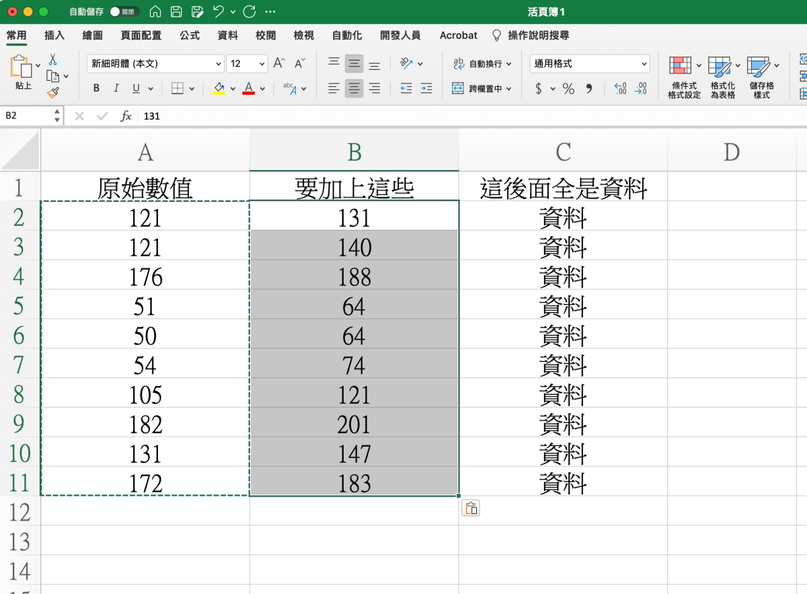Image resolution: width=807 pixels, height=594 pixels.
Task: Apply Comma style format
Action: pyautogui.click(x=589, y=88)
